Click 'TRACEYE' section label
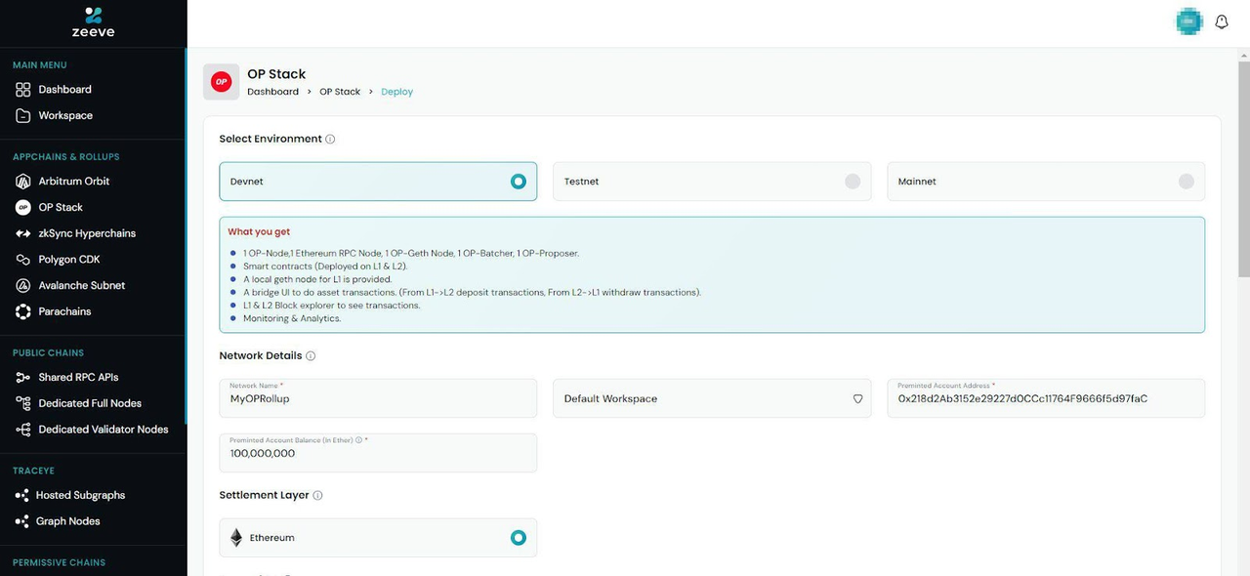Screen dimensions: 1250x576 click(x=35, y=471)
